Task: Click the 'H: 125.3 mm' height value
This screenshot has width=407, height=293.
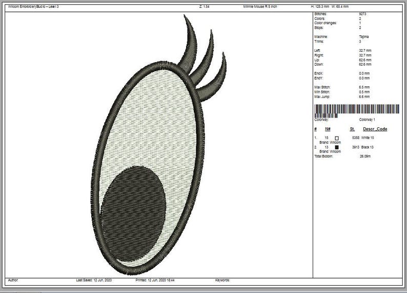Action: tap(320, 7)
